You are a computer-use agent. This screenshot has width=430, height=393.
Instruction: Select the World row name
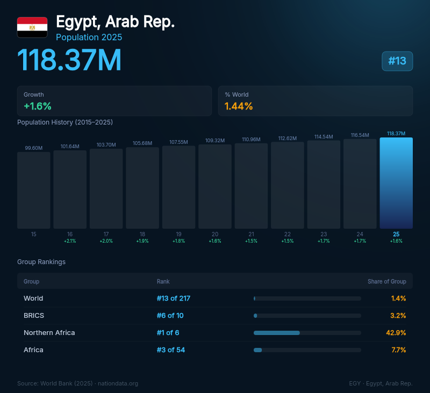click(x=33, y=299)
